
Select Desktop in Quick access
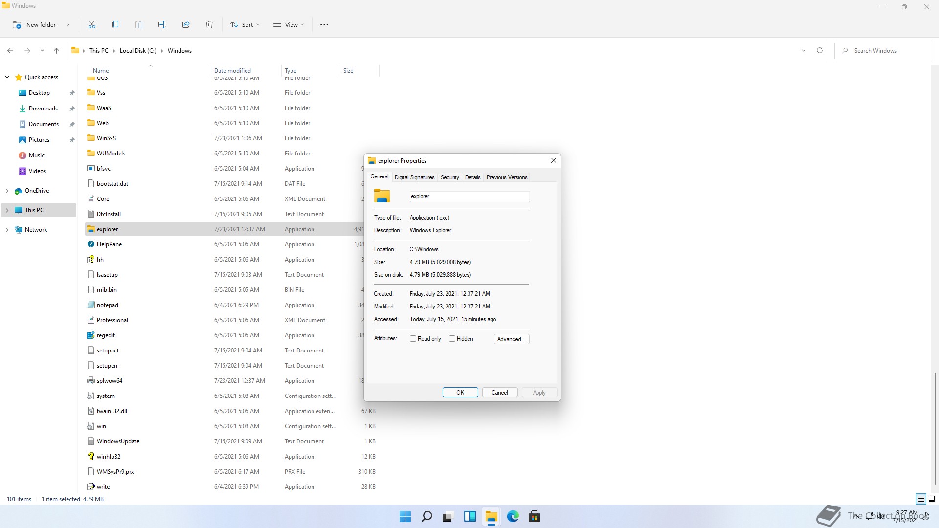(x=39, y=93)
